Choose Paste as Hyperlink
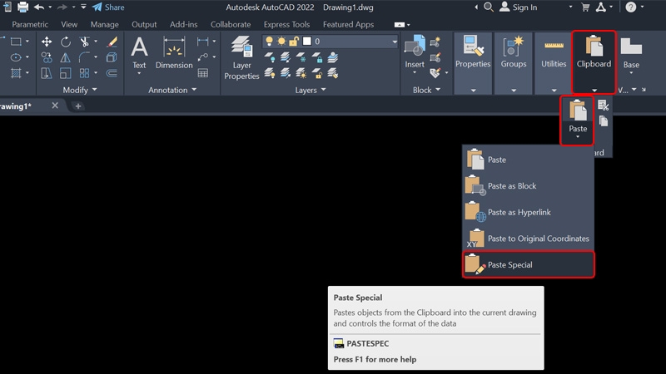The height and width of the screenshot is (374, 666). tap(529, 212)
